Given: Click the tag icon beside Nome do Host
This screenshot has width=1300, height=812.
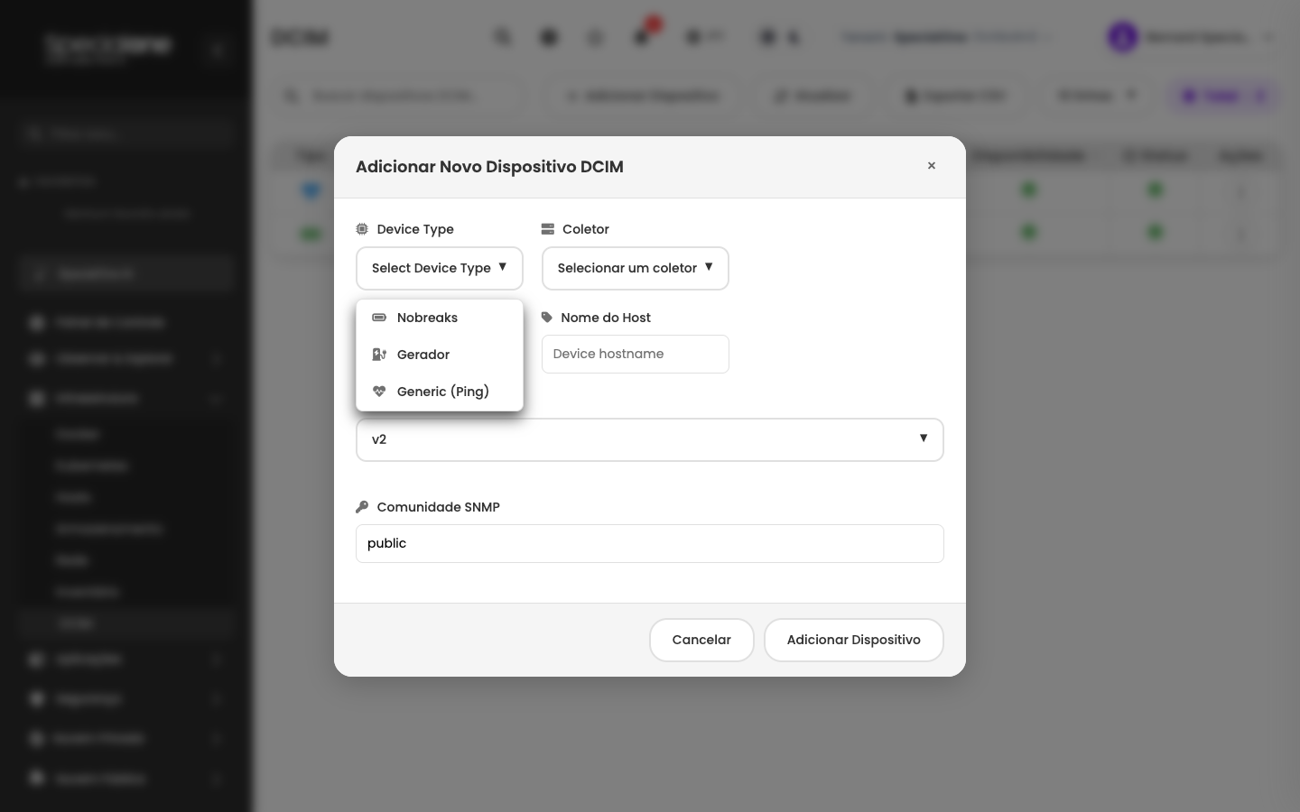Looking at the screenshot, I should [546, 318].
